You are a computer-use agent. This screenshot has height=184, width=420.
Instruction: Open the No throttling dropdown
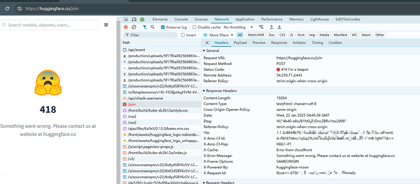238,27
